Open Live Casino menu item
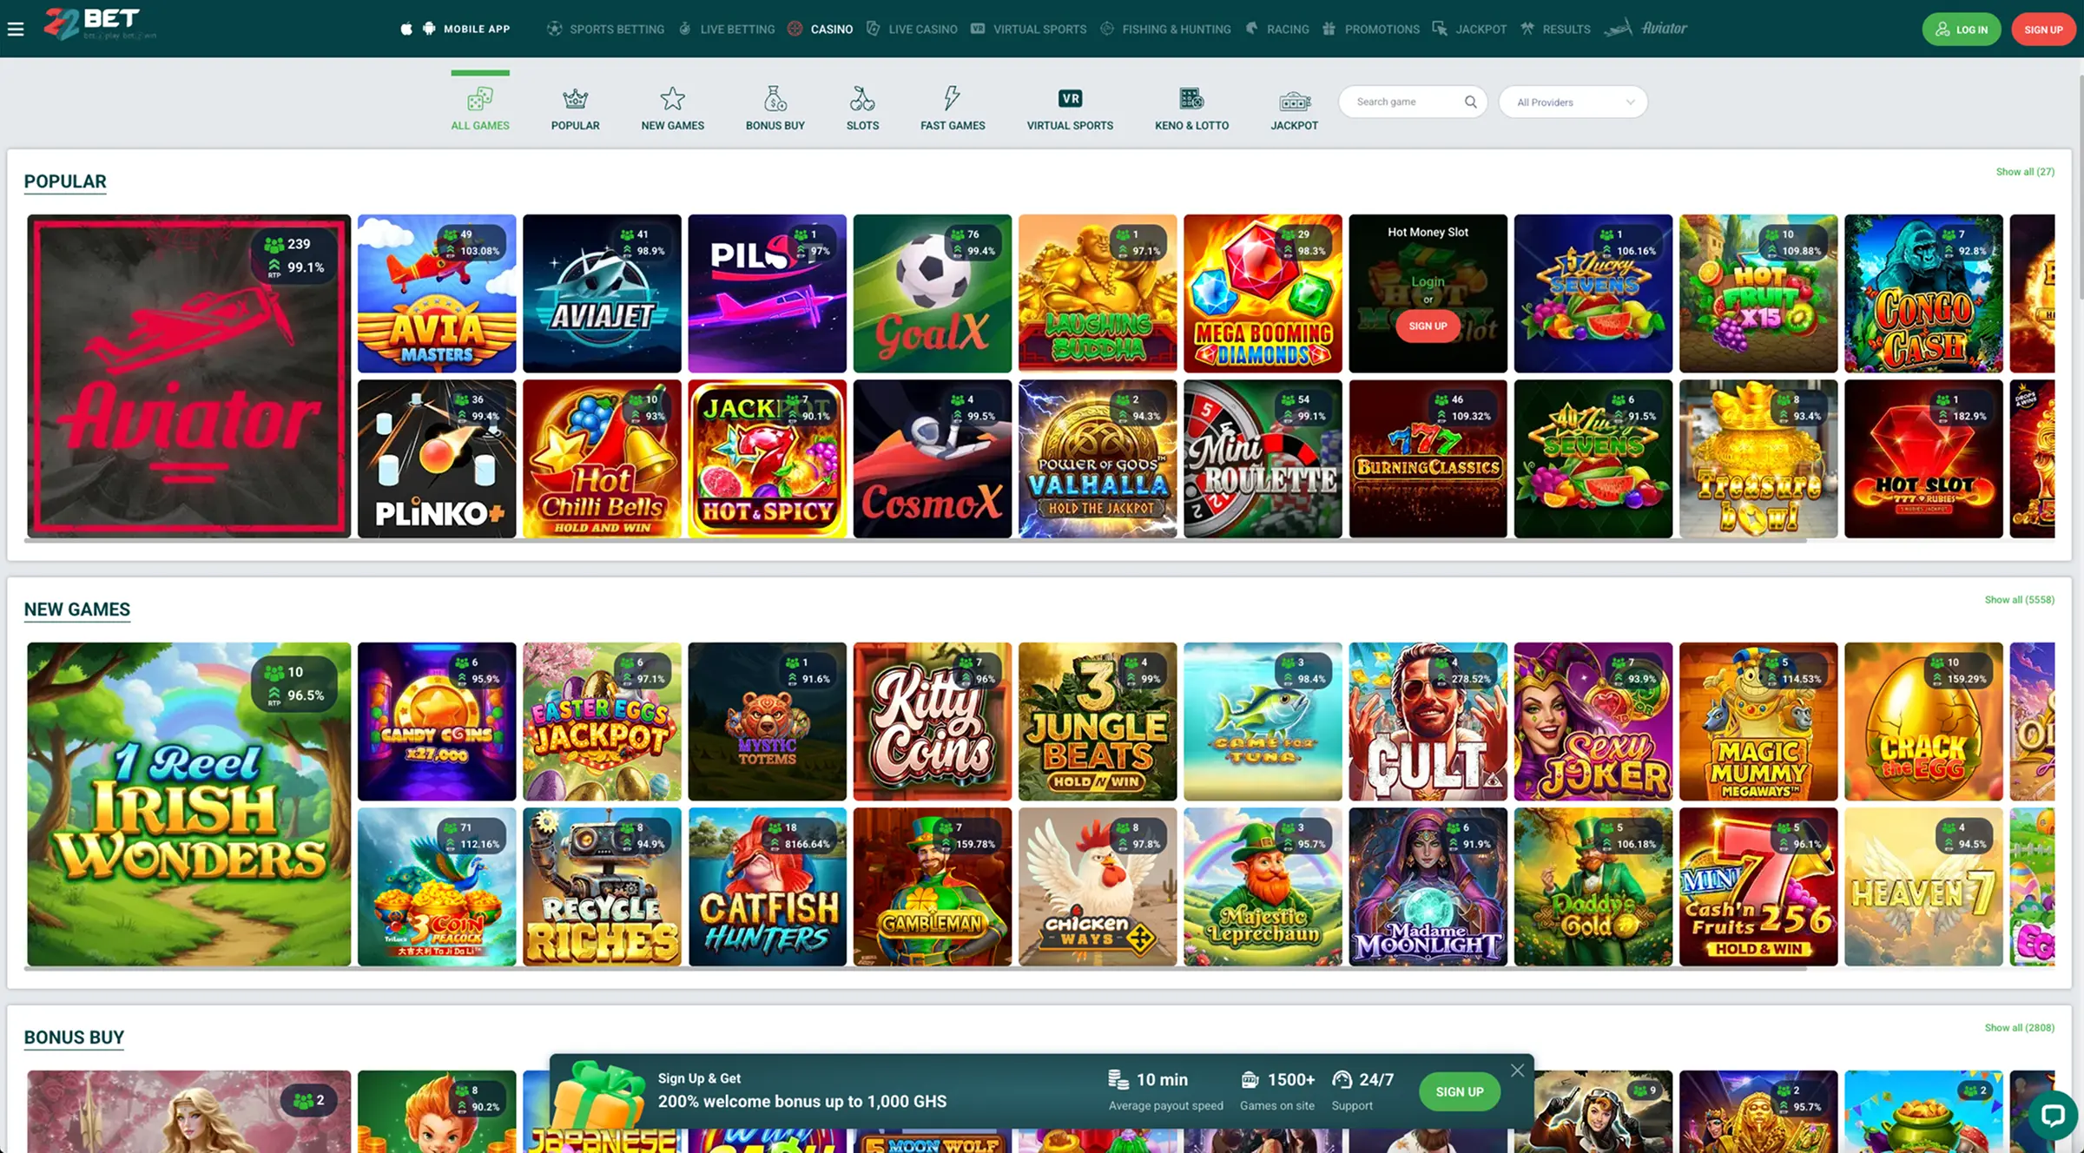Image resolution: width=2084 pixels, height=1153 pixels. pos(912,29)
